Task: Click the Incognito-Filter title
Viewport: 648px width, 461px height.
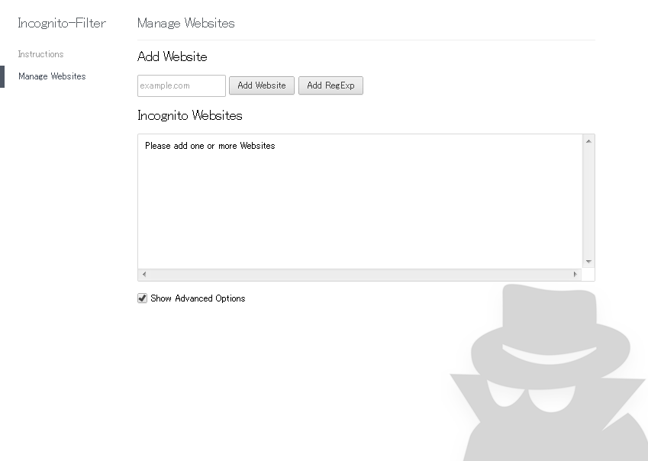Action: tap(62, 23)
